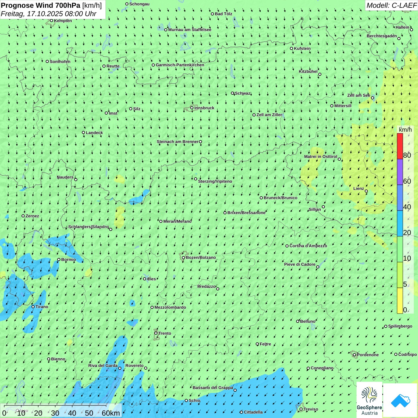Click the Kitzbühel location marker
Viewport: 418px width, 418px height.
pos(320,74)
